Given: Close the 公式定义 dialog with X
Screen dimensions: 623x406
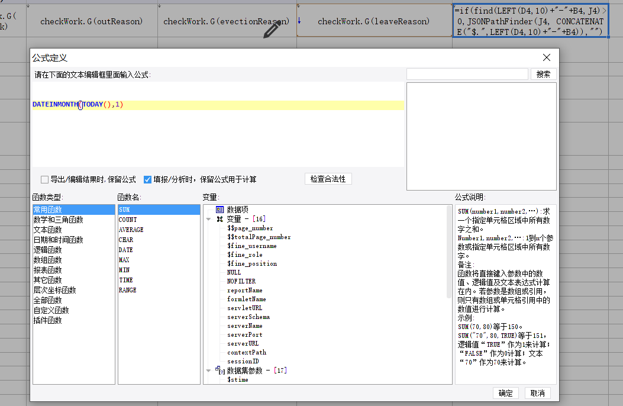Looking at the screenshot, I should pos(547,57).
